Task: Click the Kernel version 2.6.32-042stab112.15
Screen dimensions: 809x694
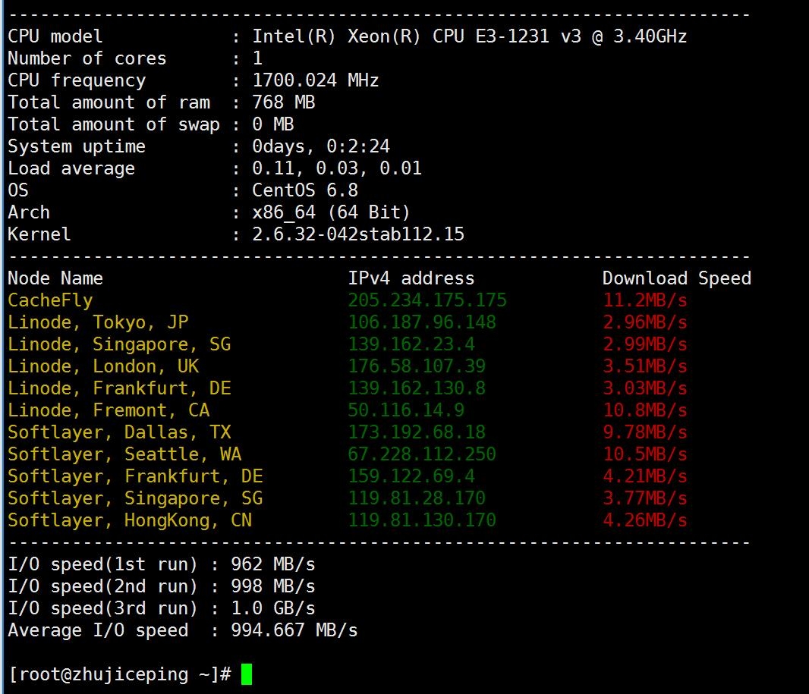Action: 357,234
